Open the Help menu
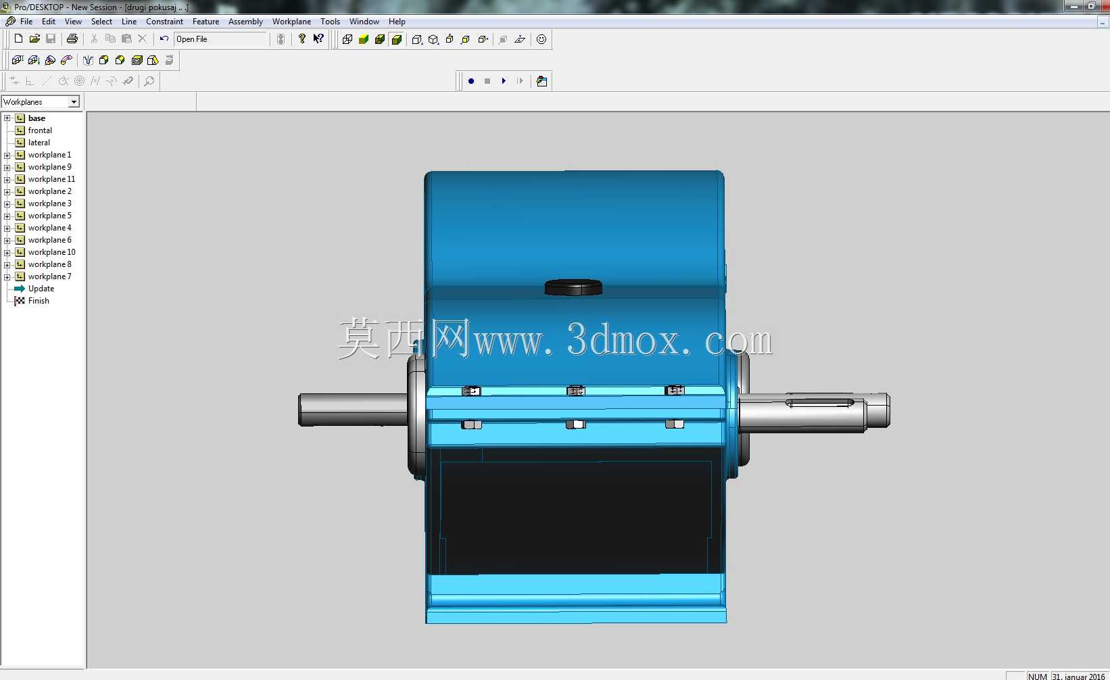Viewport: 1110px width, 680px height. coord(397,22)
